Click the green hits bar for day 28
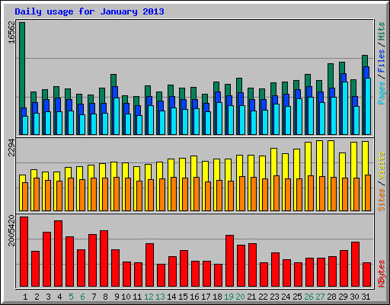Image resolution: width=390 pixels, height=305 pixels. click(331, 75)
